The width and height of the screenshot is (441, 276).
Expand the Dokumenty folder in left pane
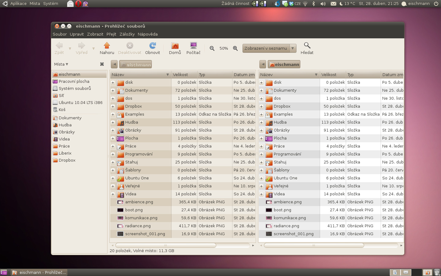113,90
